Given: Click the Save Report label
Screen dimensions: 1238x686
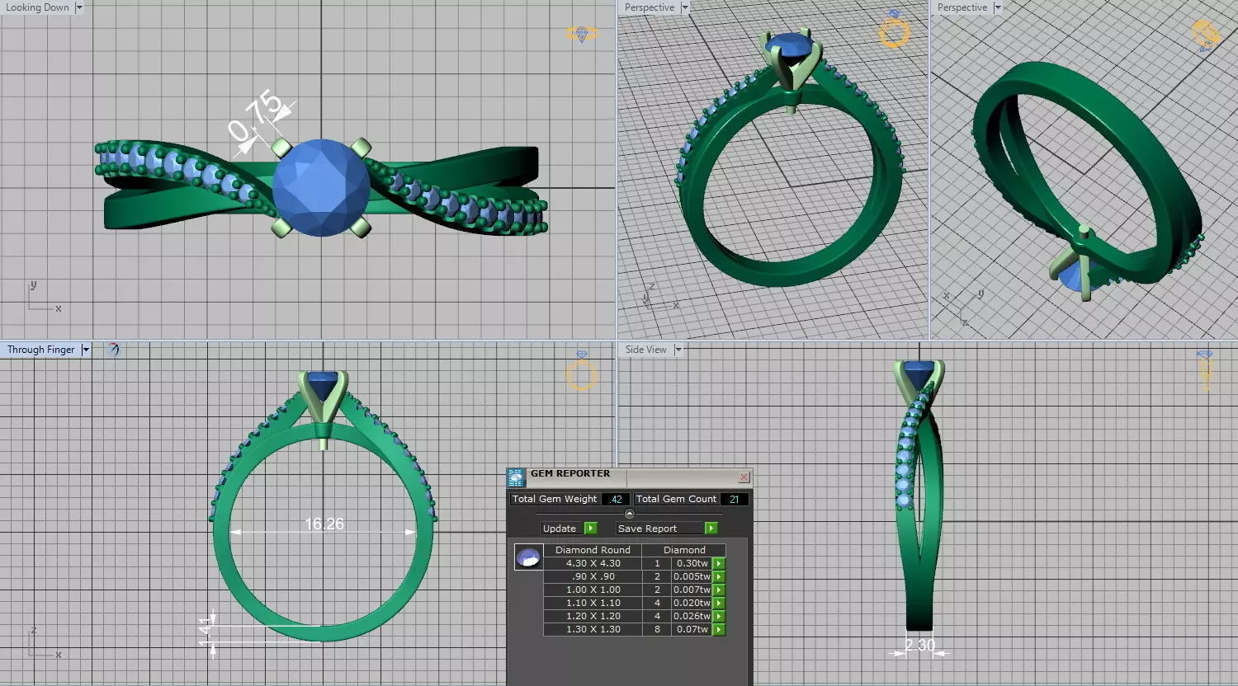Looking at the screenshot, I should 647,529.
